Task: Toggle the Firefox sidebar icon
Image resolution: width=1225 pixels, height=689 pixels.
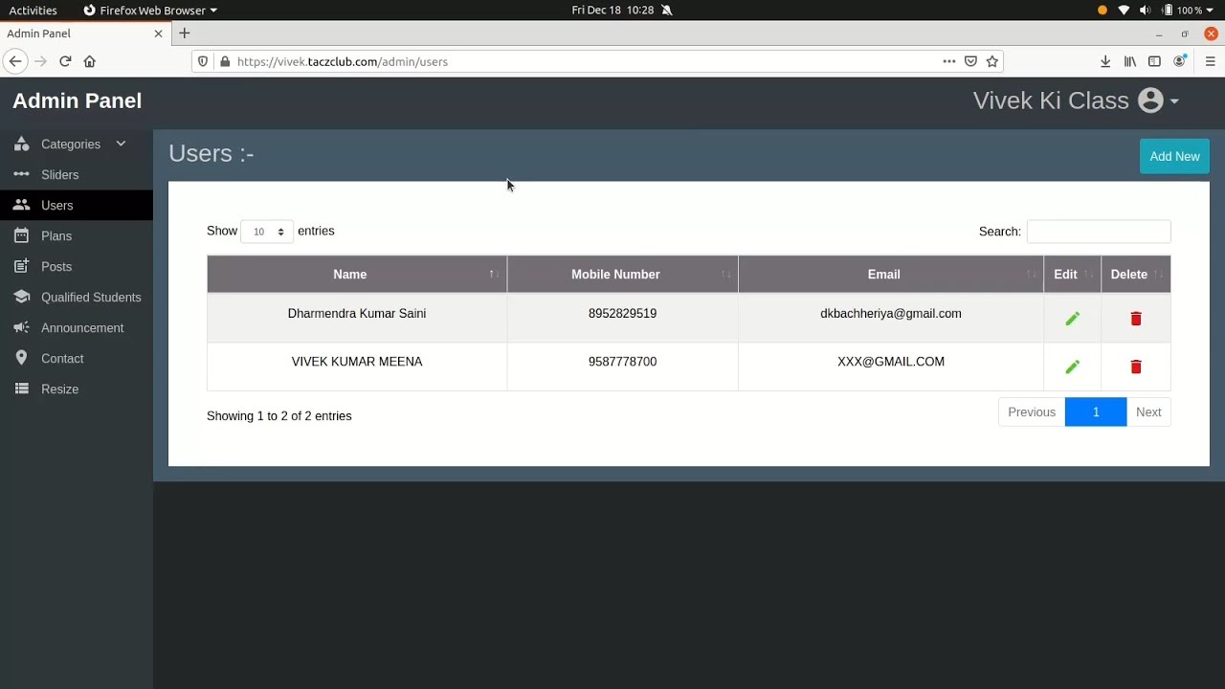Action: pyautogui.click(x=1154, y=61)
